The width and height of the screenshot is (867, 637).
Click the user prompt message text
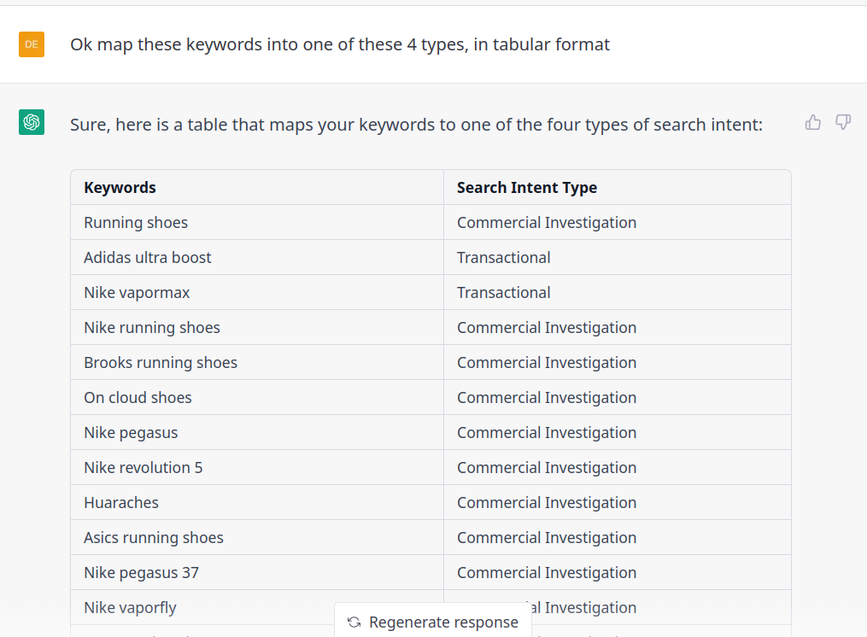[x=340, y=44]
